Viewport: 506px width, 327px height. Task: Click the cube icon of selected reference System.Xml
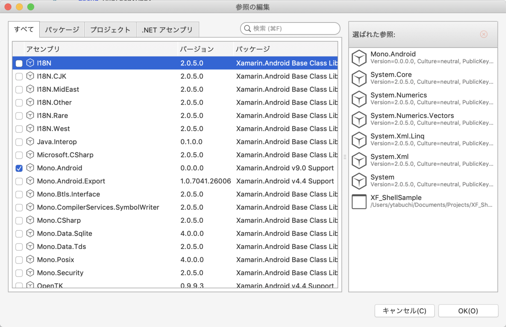pos(359,160)
